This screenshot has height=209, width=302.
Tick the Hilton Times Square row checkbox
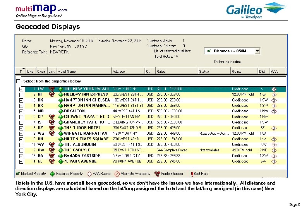(x=21, y=139)
